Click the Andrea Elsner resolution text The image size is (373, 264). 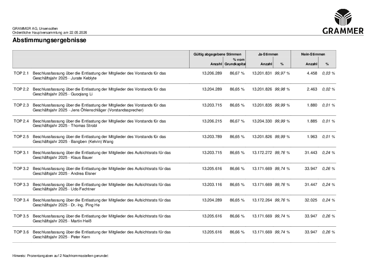101,171
